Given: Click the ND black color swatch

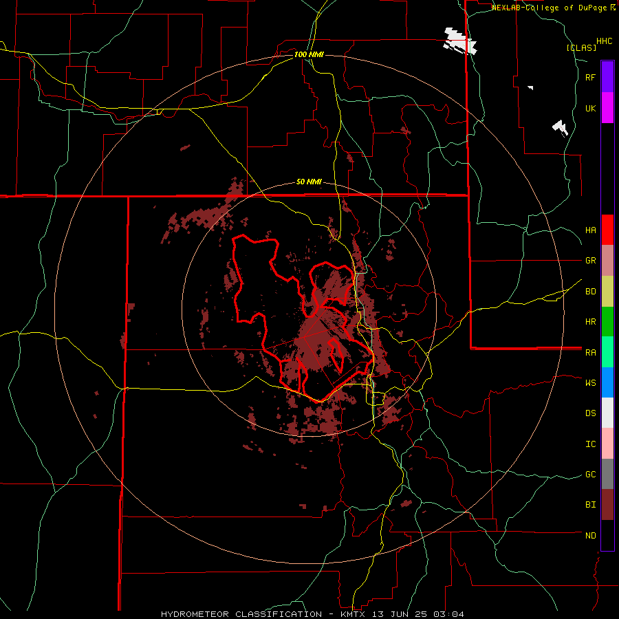Looking at the screenshot, I should (607, 535).
